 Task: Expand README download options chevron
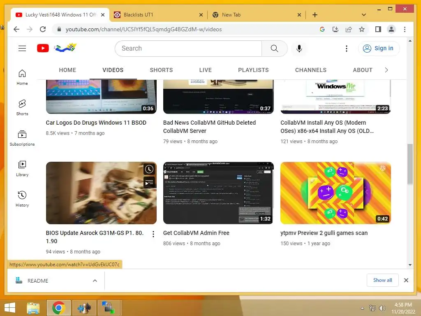click(x=95, y=281)
